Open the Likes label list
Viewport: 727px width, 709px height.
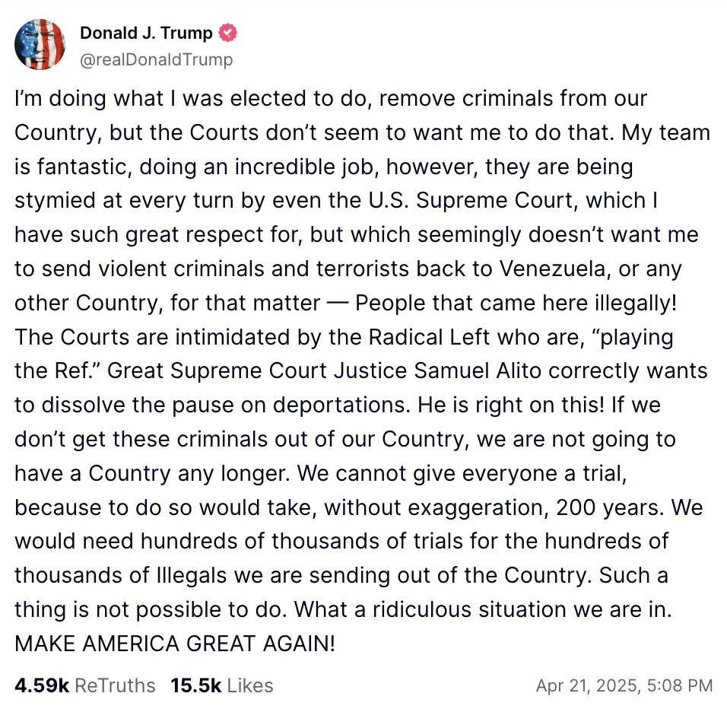[x=250, y=685]
